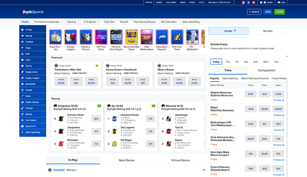
Task: Open the POKER top menu item
Action: click(192, 2)
